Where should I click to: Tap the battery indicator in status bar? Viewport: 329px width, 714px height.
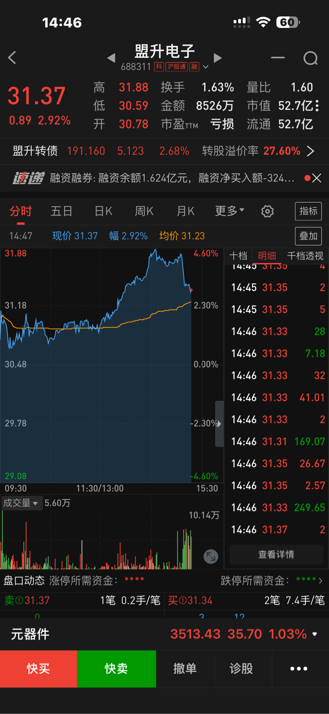[288, 22]
